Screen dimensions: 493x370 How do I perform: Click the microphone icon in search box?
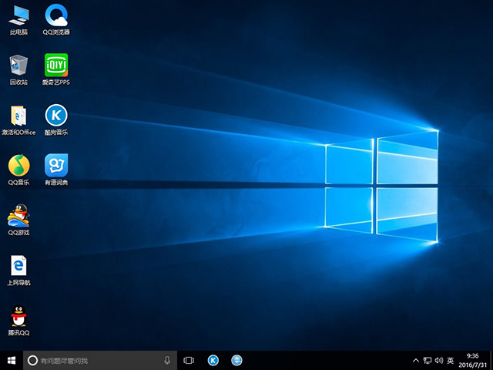tap(167, 360)
